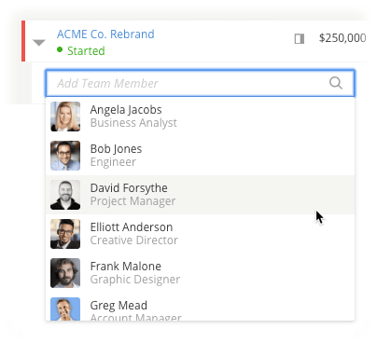Click Angela Jacobs' avatar photo
This screenshot has width=377, height=343.
65,117
